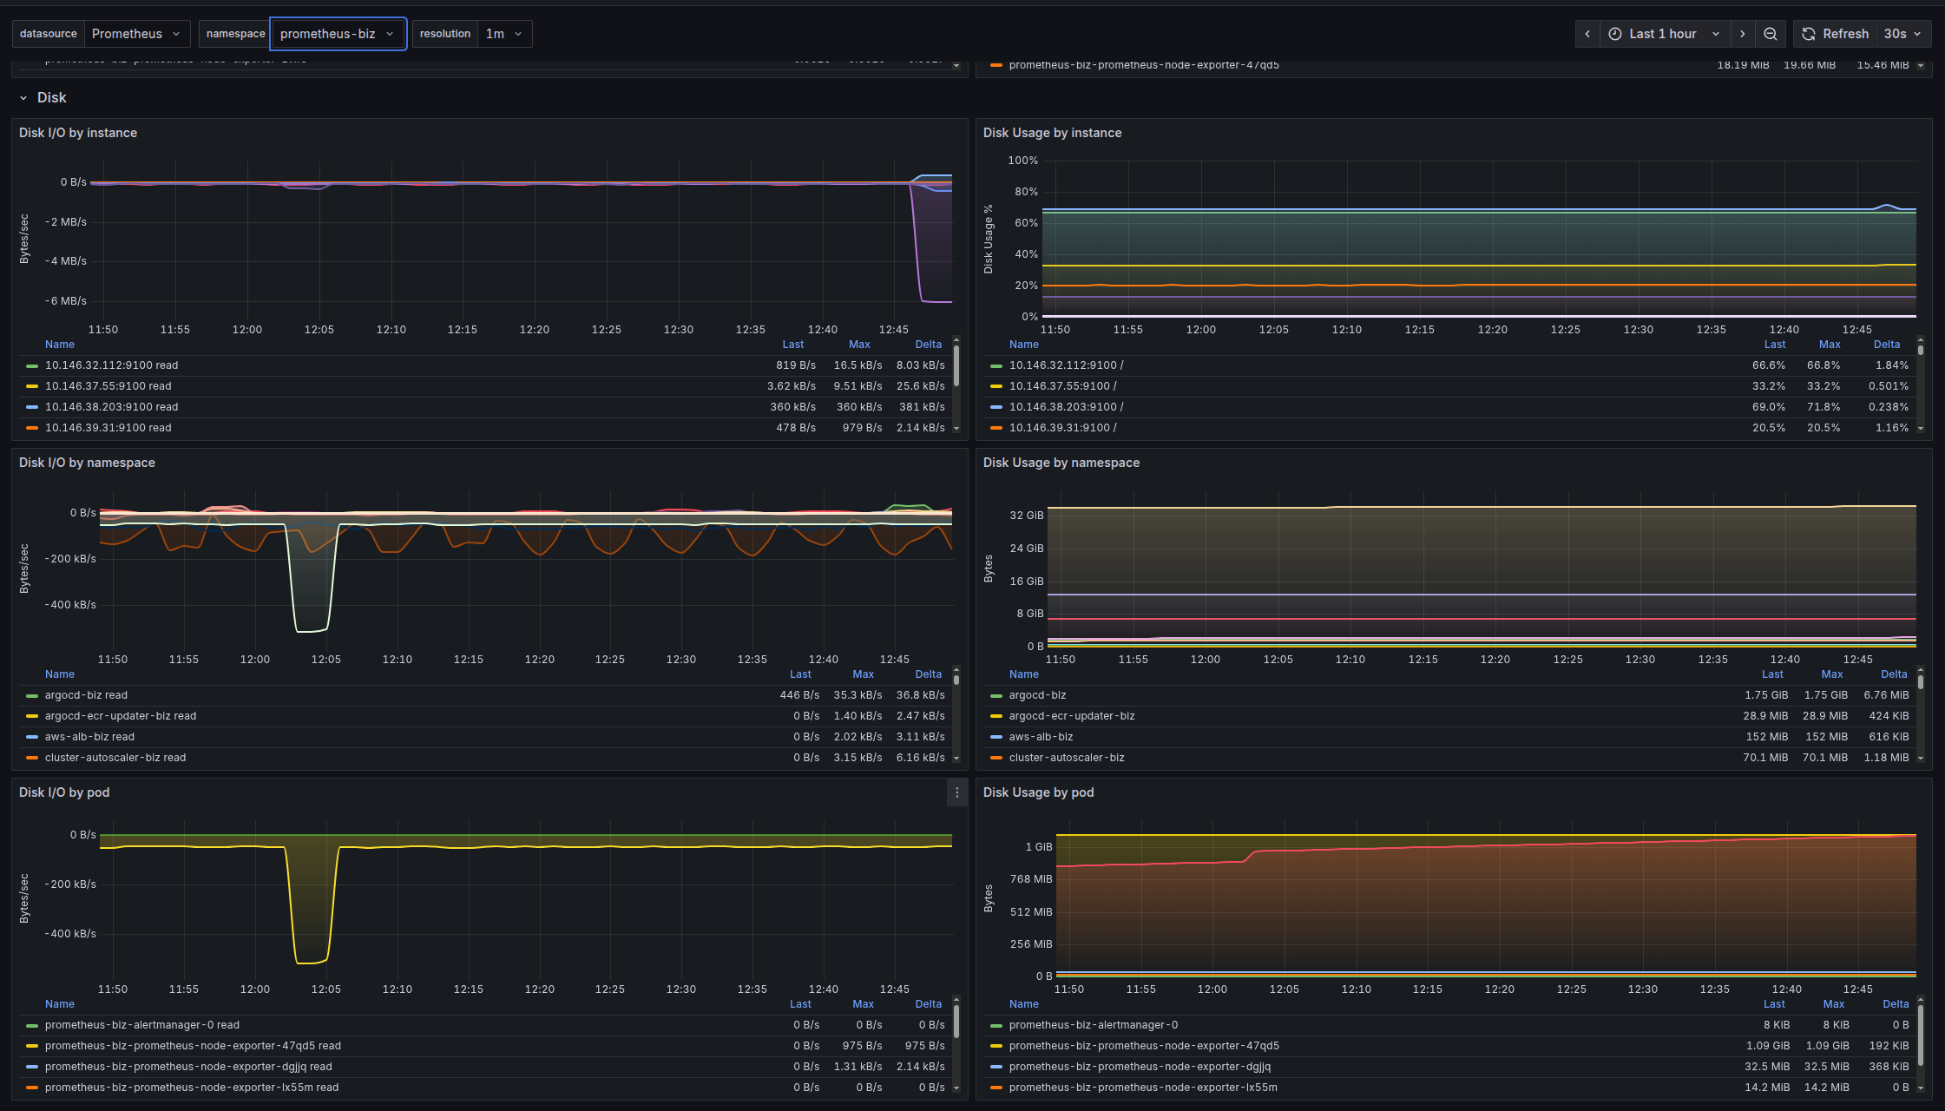Click scrollbar of Disk I/O by instance legend
The image size is (1945, 1111).
coord(956,366)
